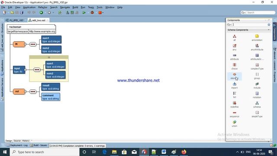Click the Make project toolbar icon
The image size is (277, 156).
[68, 13]
